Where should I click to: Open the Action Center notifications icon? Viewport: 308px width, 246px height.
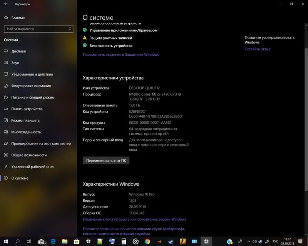300,241
